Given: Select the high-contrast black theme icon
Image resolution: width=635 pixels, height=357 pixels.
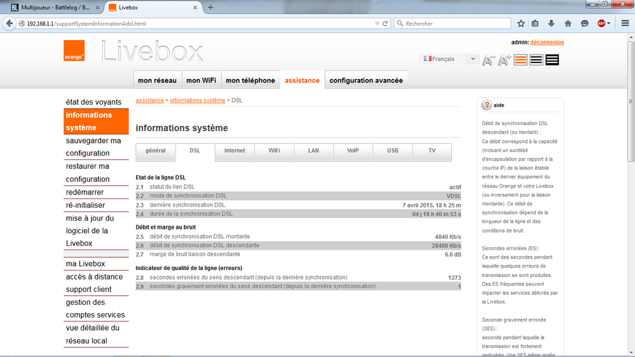Looking at the screenshot, I should (x=552, y=60).
